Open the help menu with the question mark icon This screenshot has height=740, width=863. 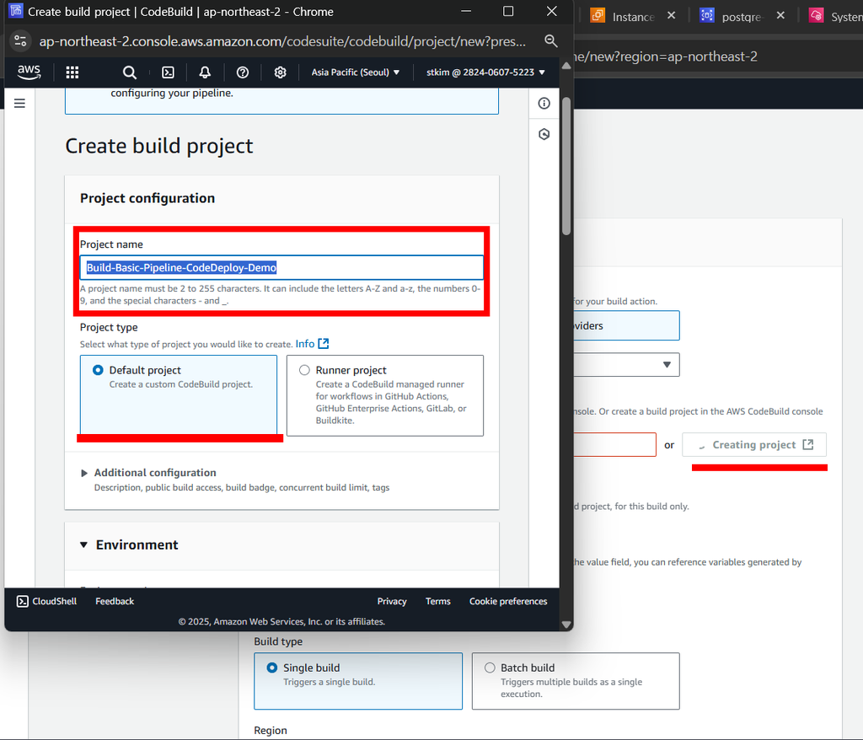point(242,72)
